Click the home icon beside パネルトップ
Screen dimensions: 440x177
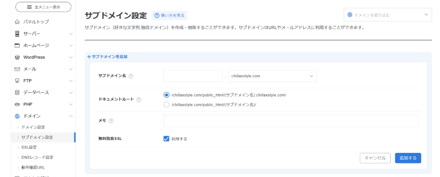17,22
